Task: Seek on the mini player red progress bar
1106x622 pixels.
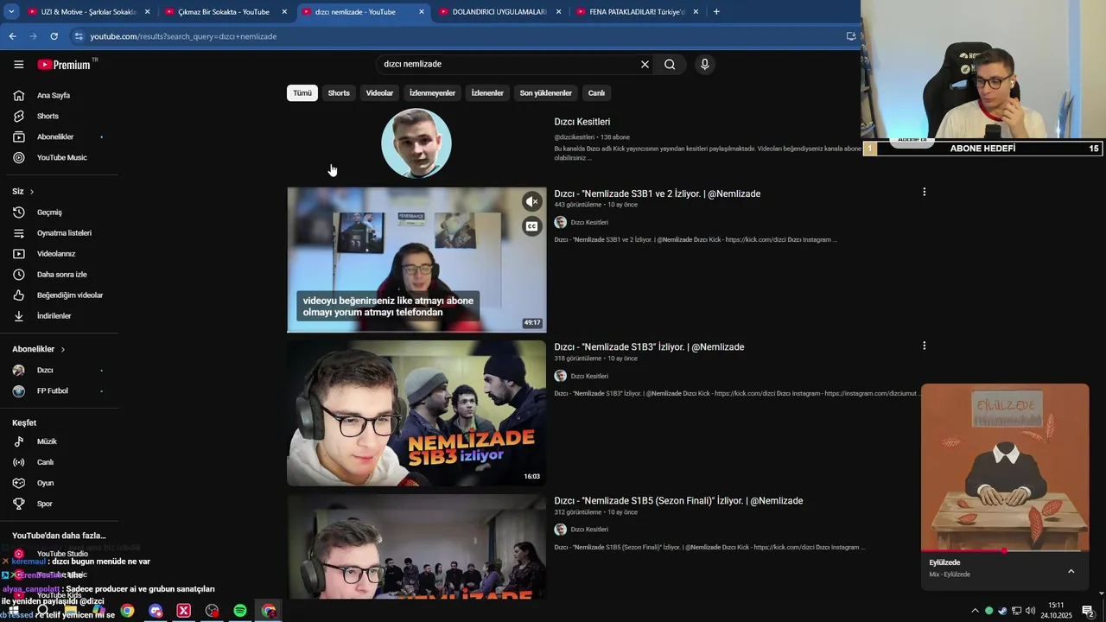Action: 1005,550
